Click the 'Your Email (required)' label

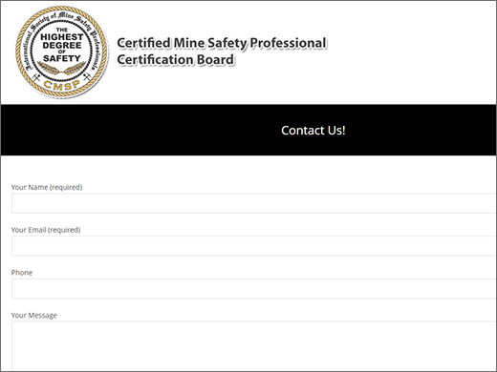46,230
